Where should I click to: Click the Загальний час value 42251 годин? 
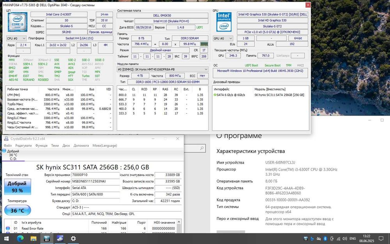[168, 201]
